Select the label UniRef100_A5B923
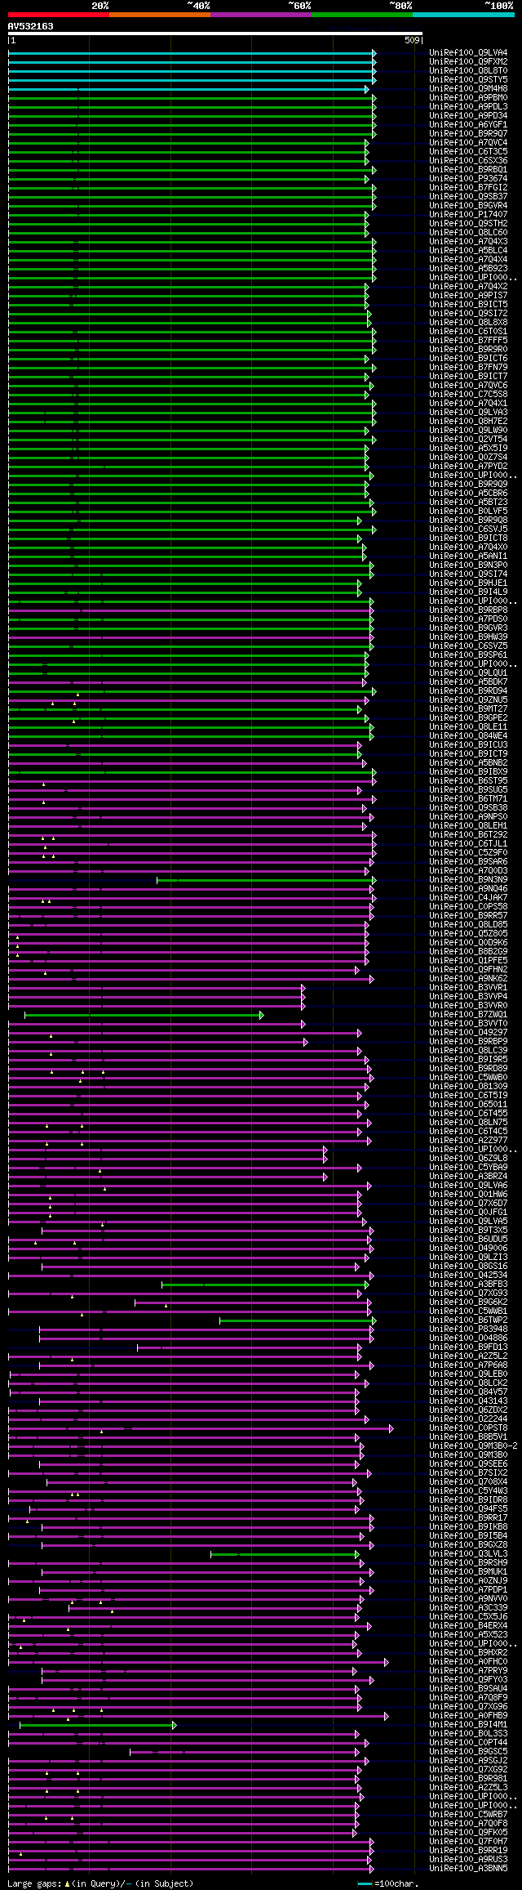522x1890 pixels. (468, 269)
